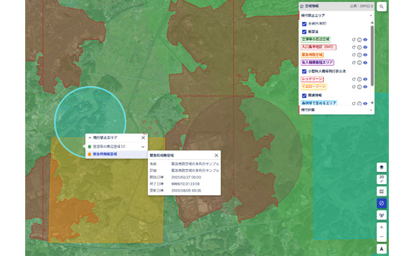Viewport: 414px width, 256px height.
Task: Open the radio antenna signal button
Action: 382,216
